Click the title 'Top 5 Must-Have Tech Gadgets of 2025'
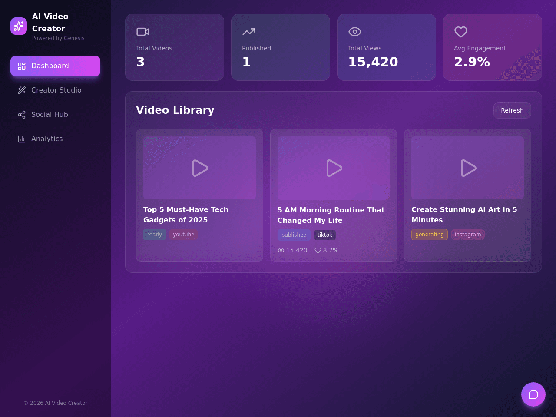The width and height of the screenshot is (556, 417). pyautogui.click(x=186, y=215)
